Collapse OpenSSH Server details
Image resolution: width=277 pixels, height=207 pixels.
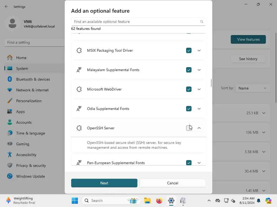199,128
